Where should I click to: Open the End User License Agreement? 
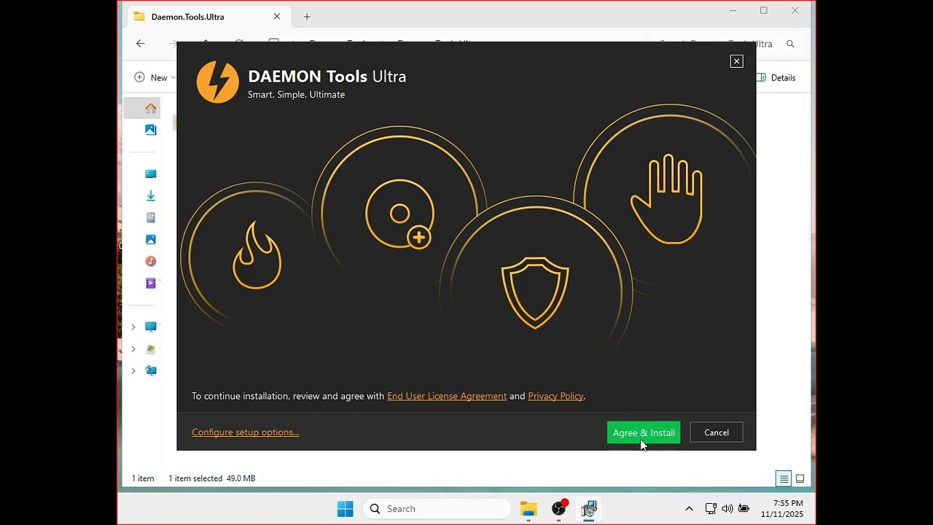click(x=447, y=396)
